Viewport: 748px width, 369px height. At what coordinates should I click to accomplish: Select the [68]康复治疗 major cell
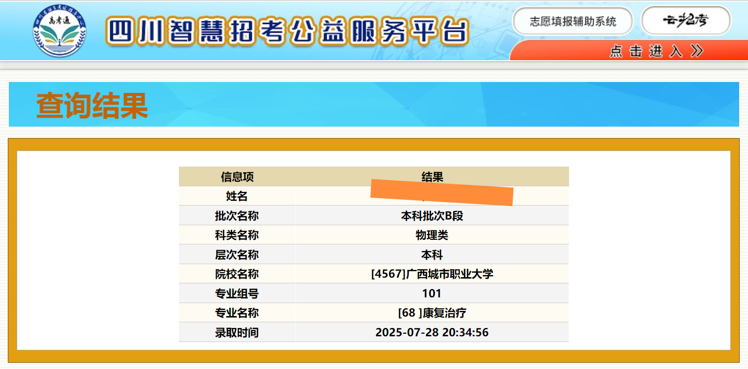(432, 313)
